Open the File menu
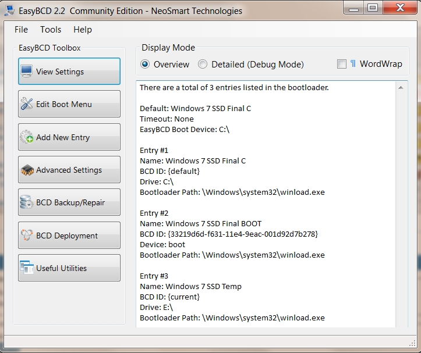Image resolution: width=421 pixels, height=353 pixels. 21,30
